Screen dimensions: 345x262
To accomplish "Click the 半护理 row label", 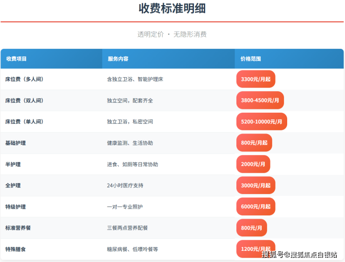I will pos(13,164).
